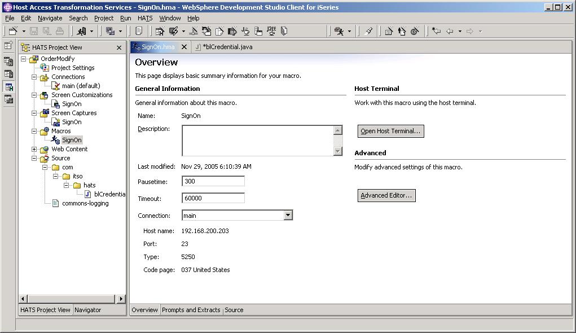The image size is (576, 333).
Task: Click the External Tools running-man-with-briefcase icon
Action: click(338, 31)
